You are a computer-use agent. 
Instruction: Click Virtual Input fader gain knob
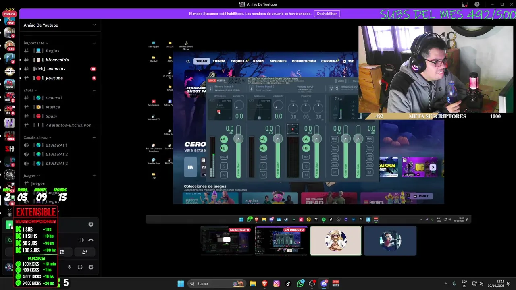point(317,139)
